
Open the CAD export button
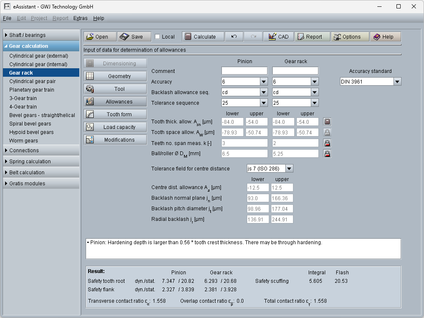pos(278,37)
